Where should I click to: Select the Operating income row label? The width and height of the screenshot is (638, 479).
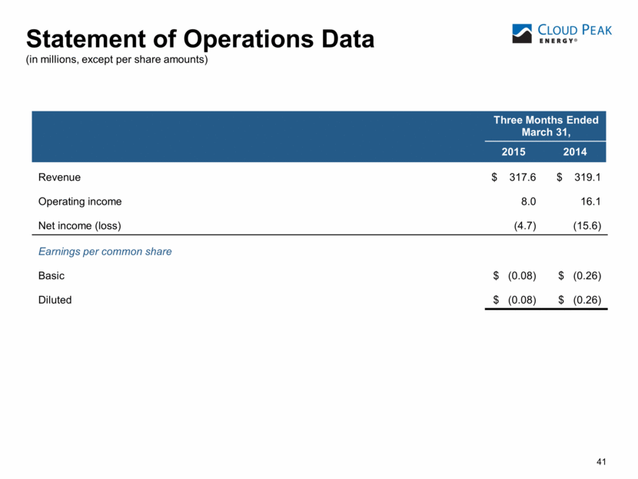[x=80, y=201]
